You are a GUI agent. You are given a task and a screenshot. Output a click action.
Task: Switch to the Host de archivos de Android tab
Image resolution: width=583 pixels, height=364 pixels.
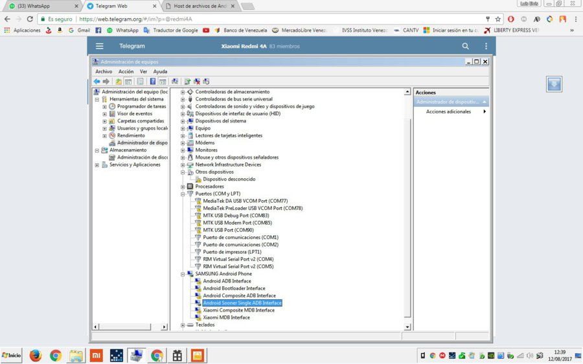(200, 6)
